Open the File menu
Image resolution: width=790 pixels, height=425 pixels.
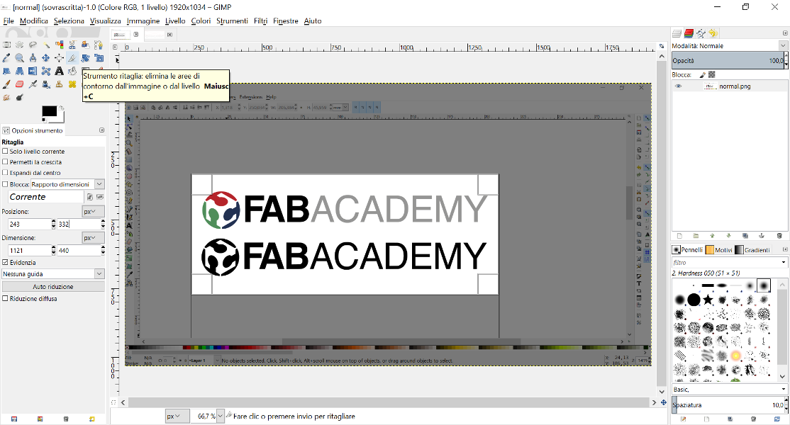click(9, 21)
